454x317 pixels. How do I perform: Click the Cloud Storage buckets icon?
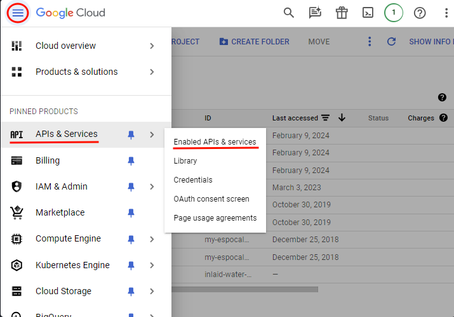(x=17, y=291)
